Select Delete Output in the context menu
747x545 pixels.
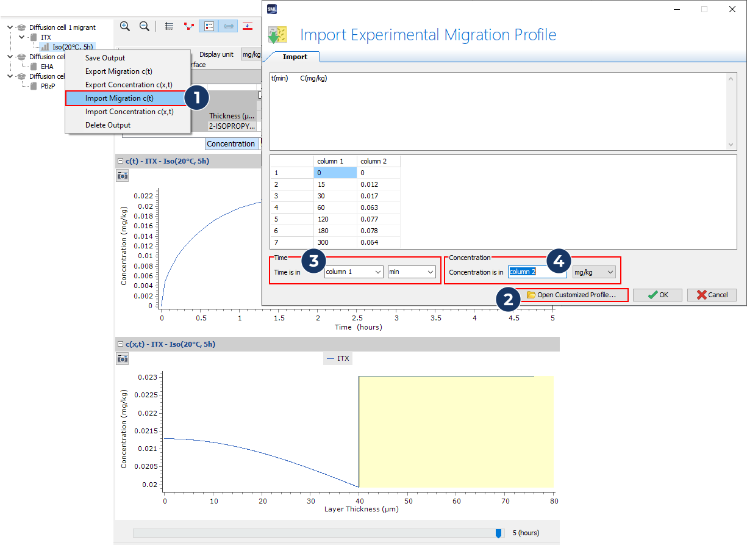[108, 125]
